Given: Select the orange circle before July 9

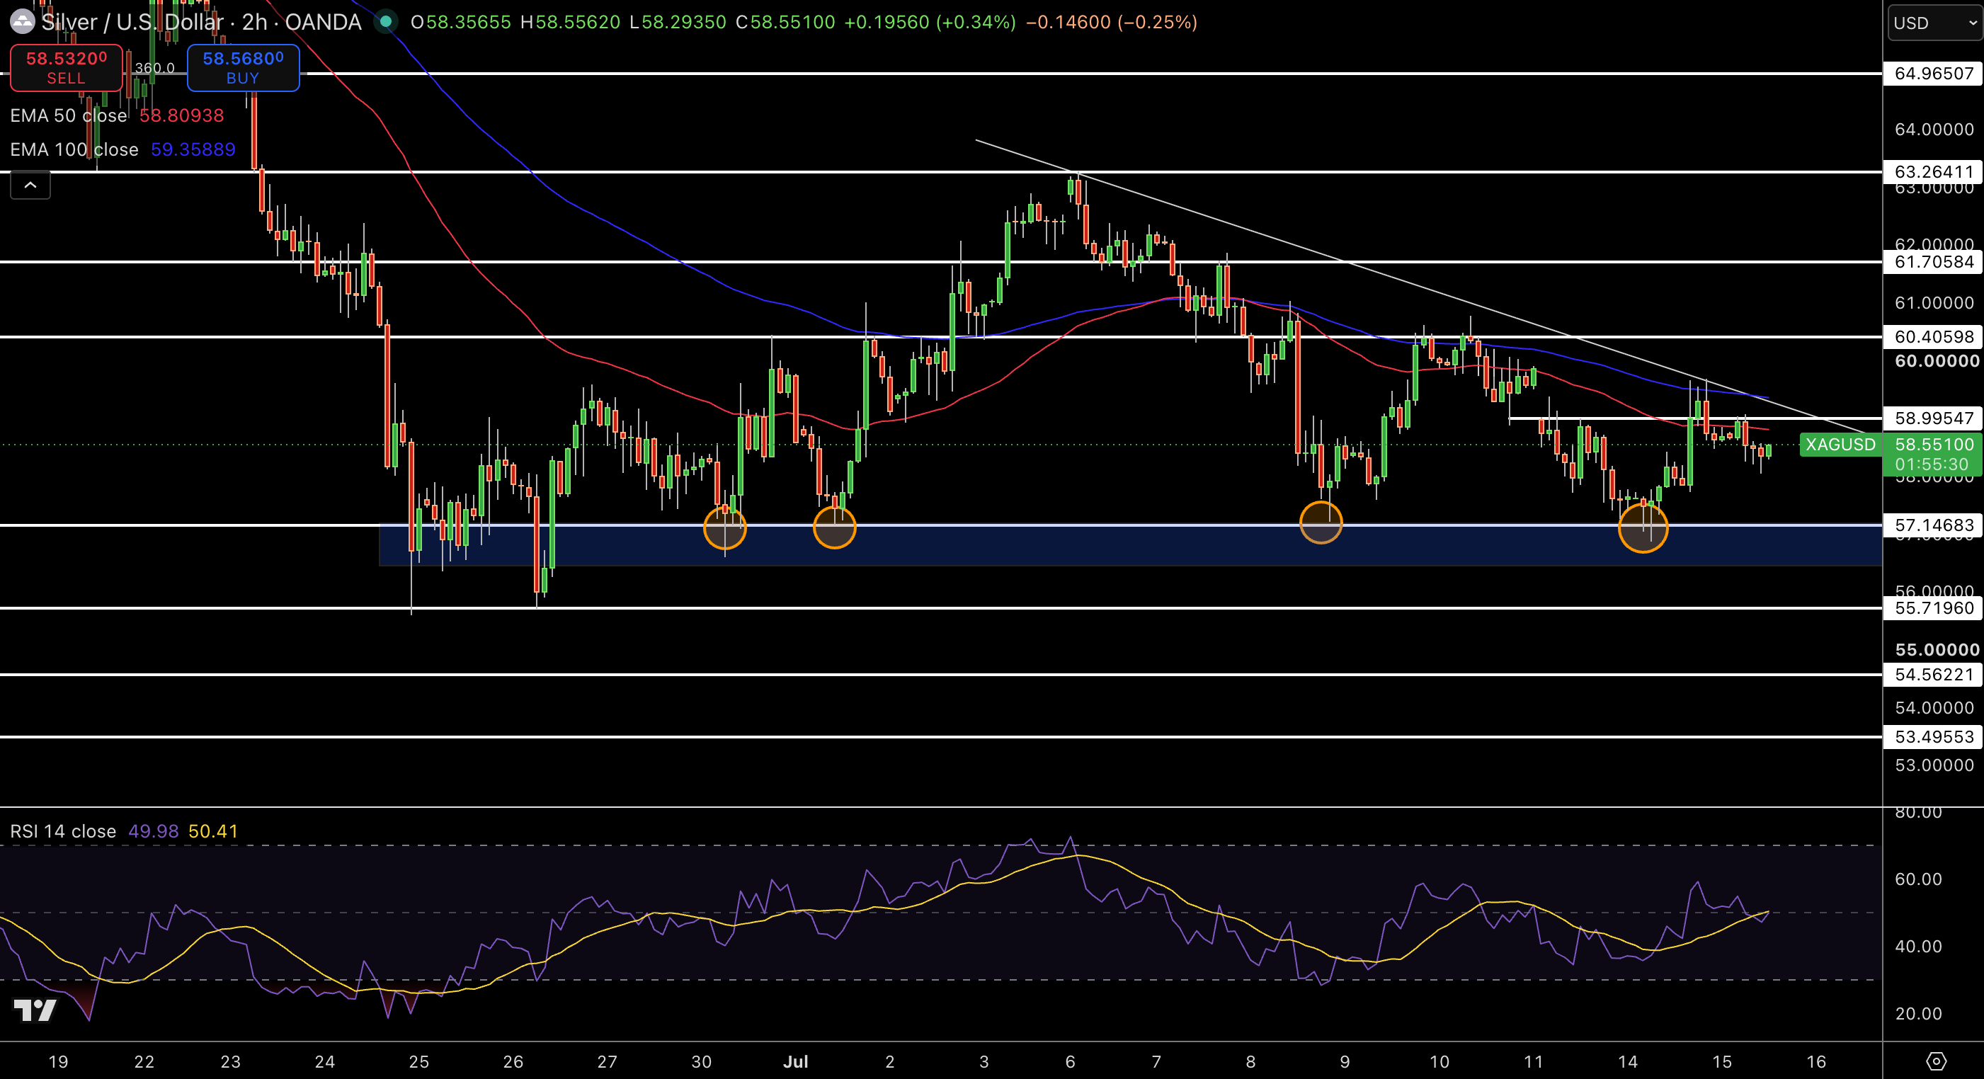Looking at the screenshot, I should (1321, 523).
